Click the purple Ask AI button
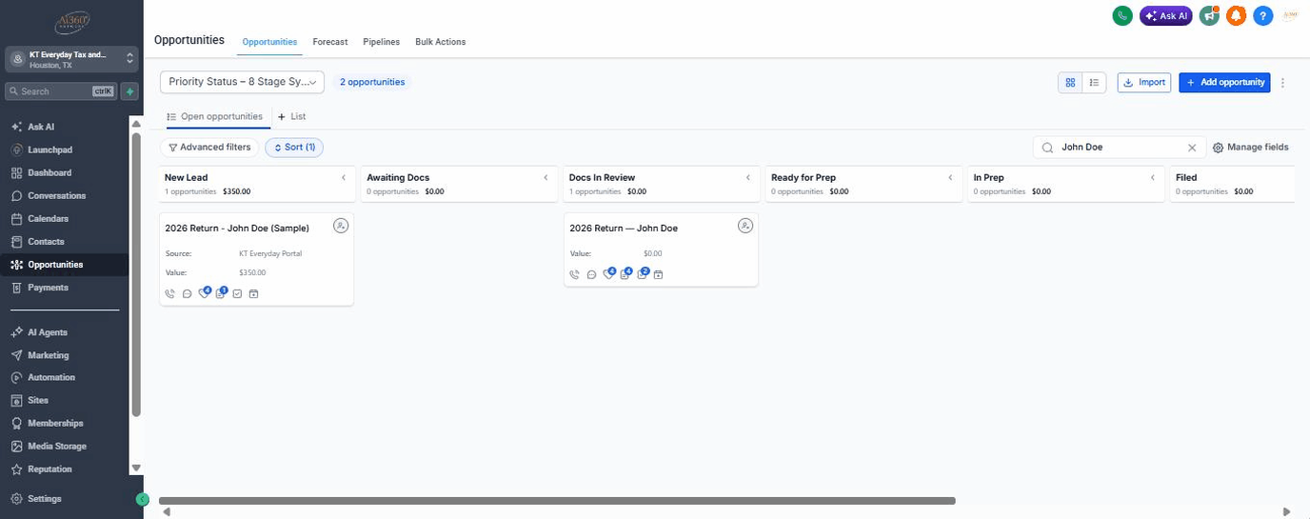This screenshot has height=519, width=1310. click(1166, 15)
